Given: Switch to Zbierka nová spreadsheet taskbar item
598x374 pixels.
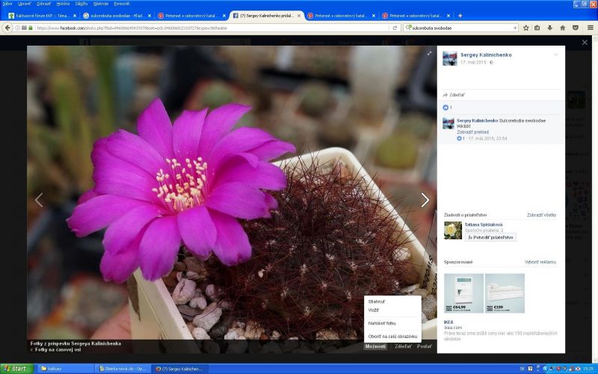Looking at the screenshot, I should (123, 369).
